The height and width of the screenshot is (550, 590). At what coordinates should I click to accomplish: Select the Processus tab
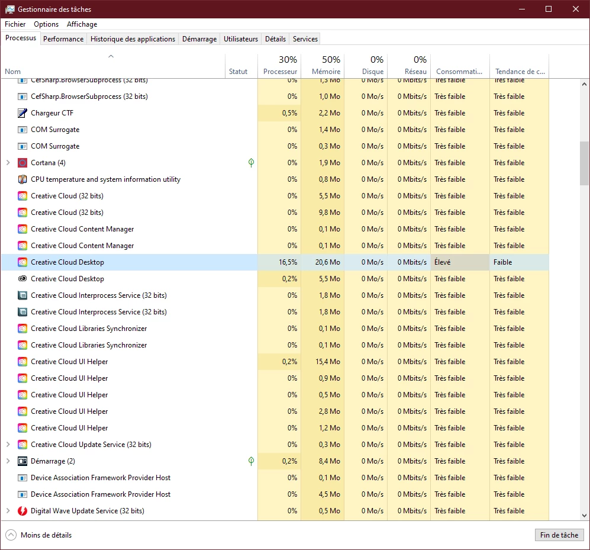click(21, 38)
